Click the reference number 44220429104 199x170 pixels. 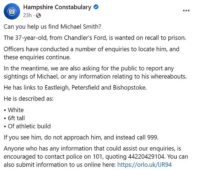151,156
